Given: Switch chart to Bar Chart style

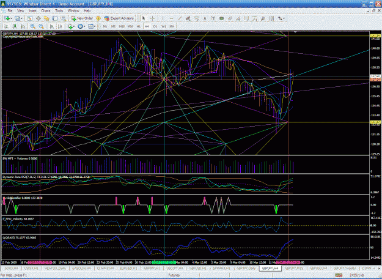Looking at the screenshot, I should tap(6, 26).
